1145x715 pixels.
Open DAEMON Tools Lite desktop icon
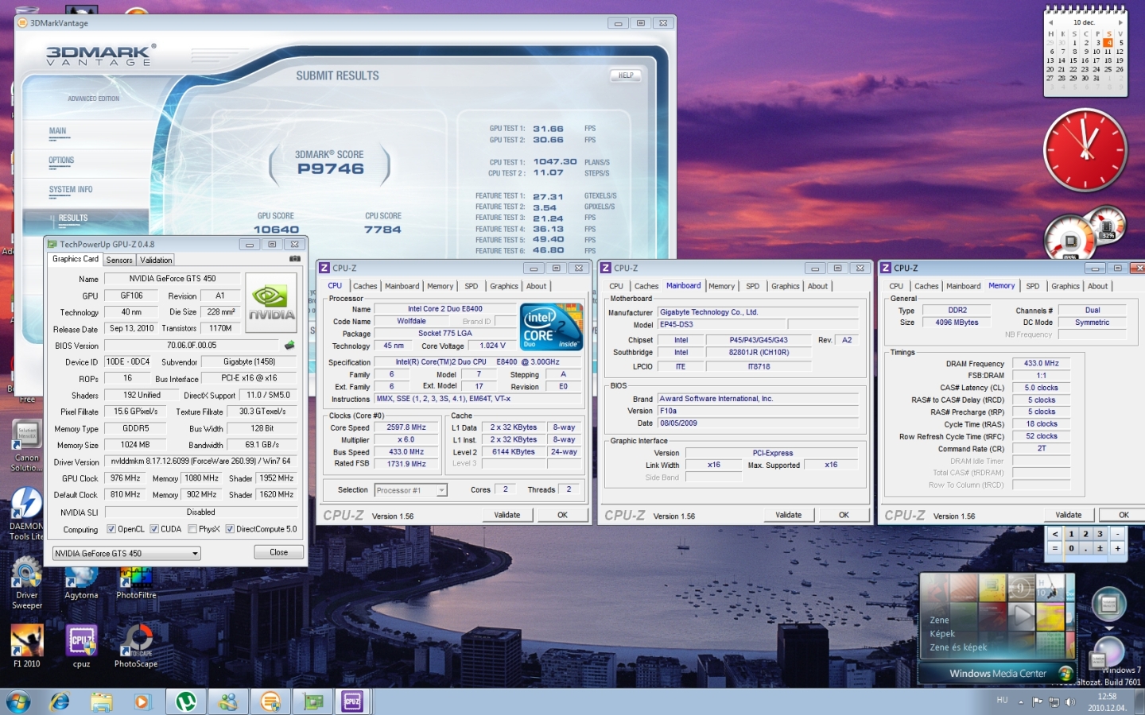tap(26, 514)
